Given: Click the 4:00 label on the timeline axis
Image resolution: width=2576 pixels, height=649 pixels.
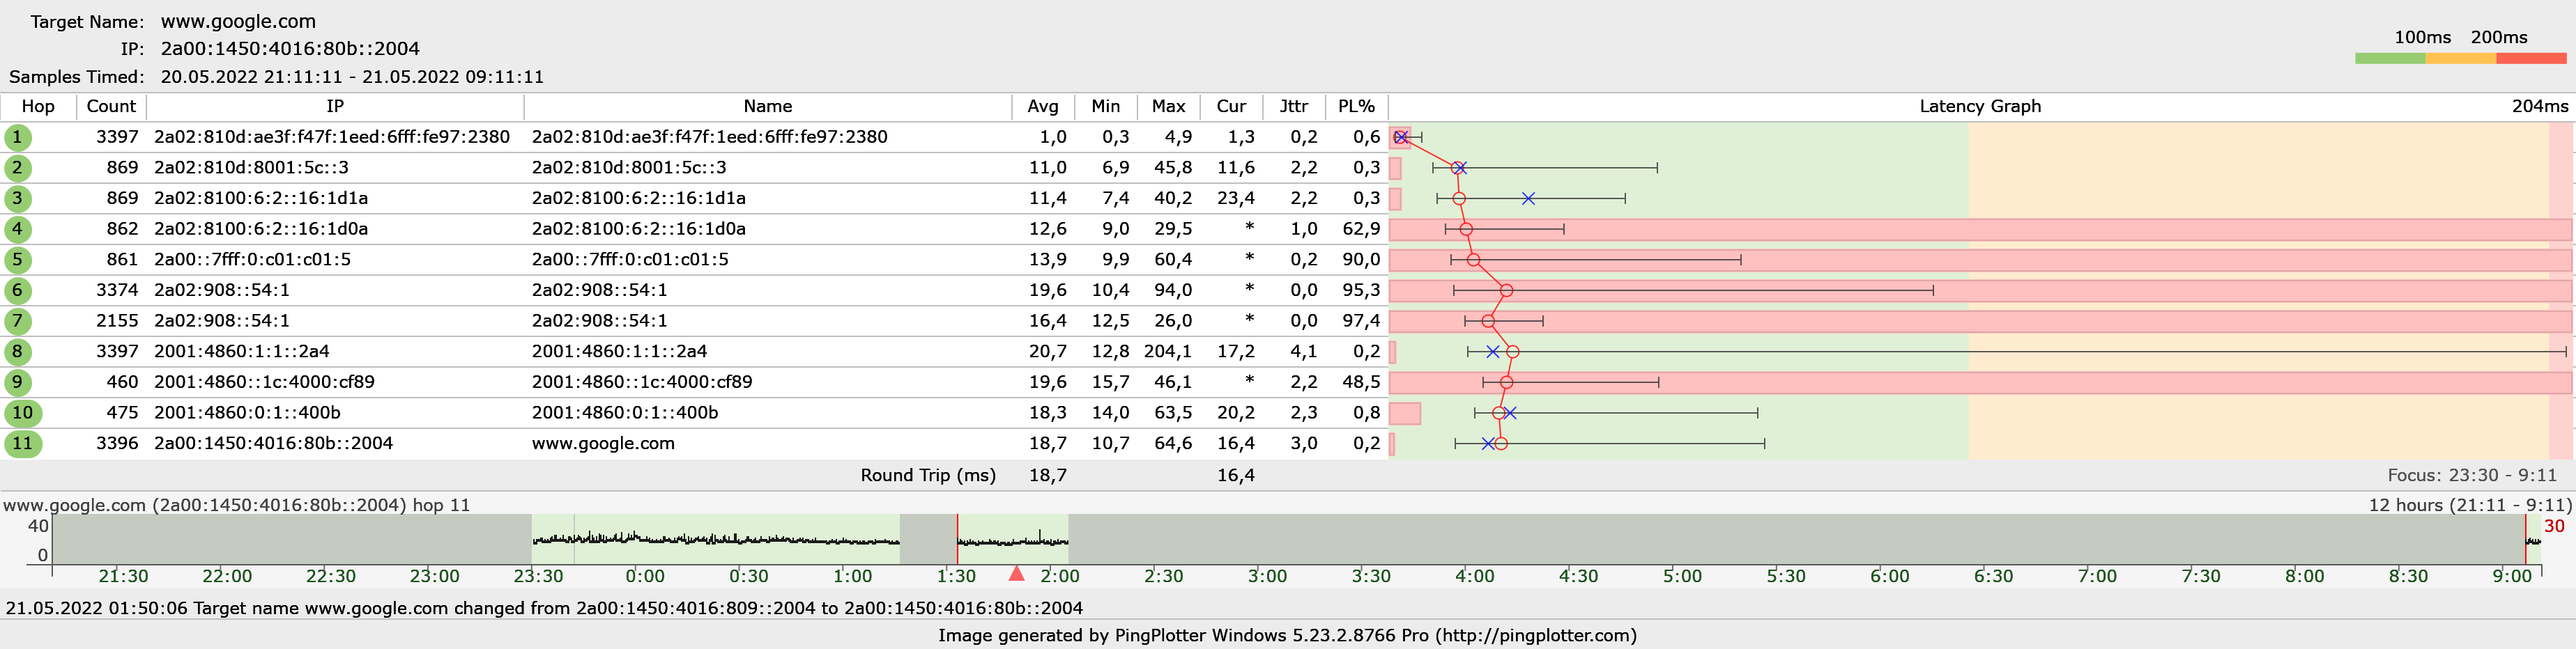Looking at the screenshot, I should point(1474,577).
